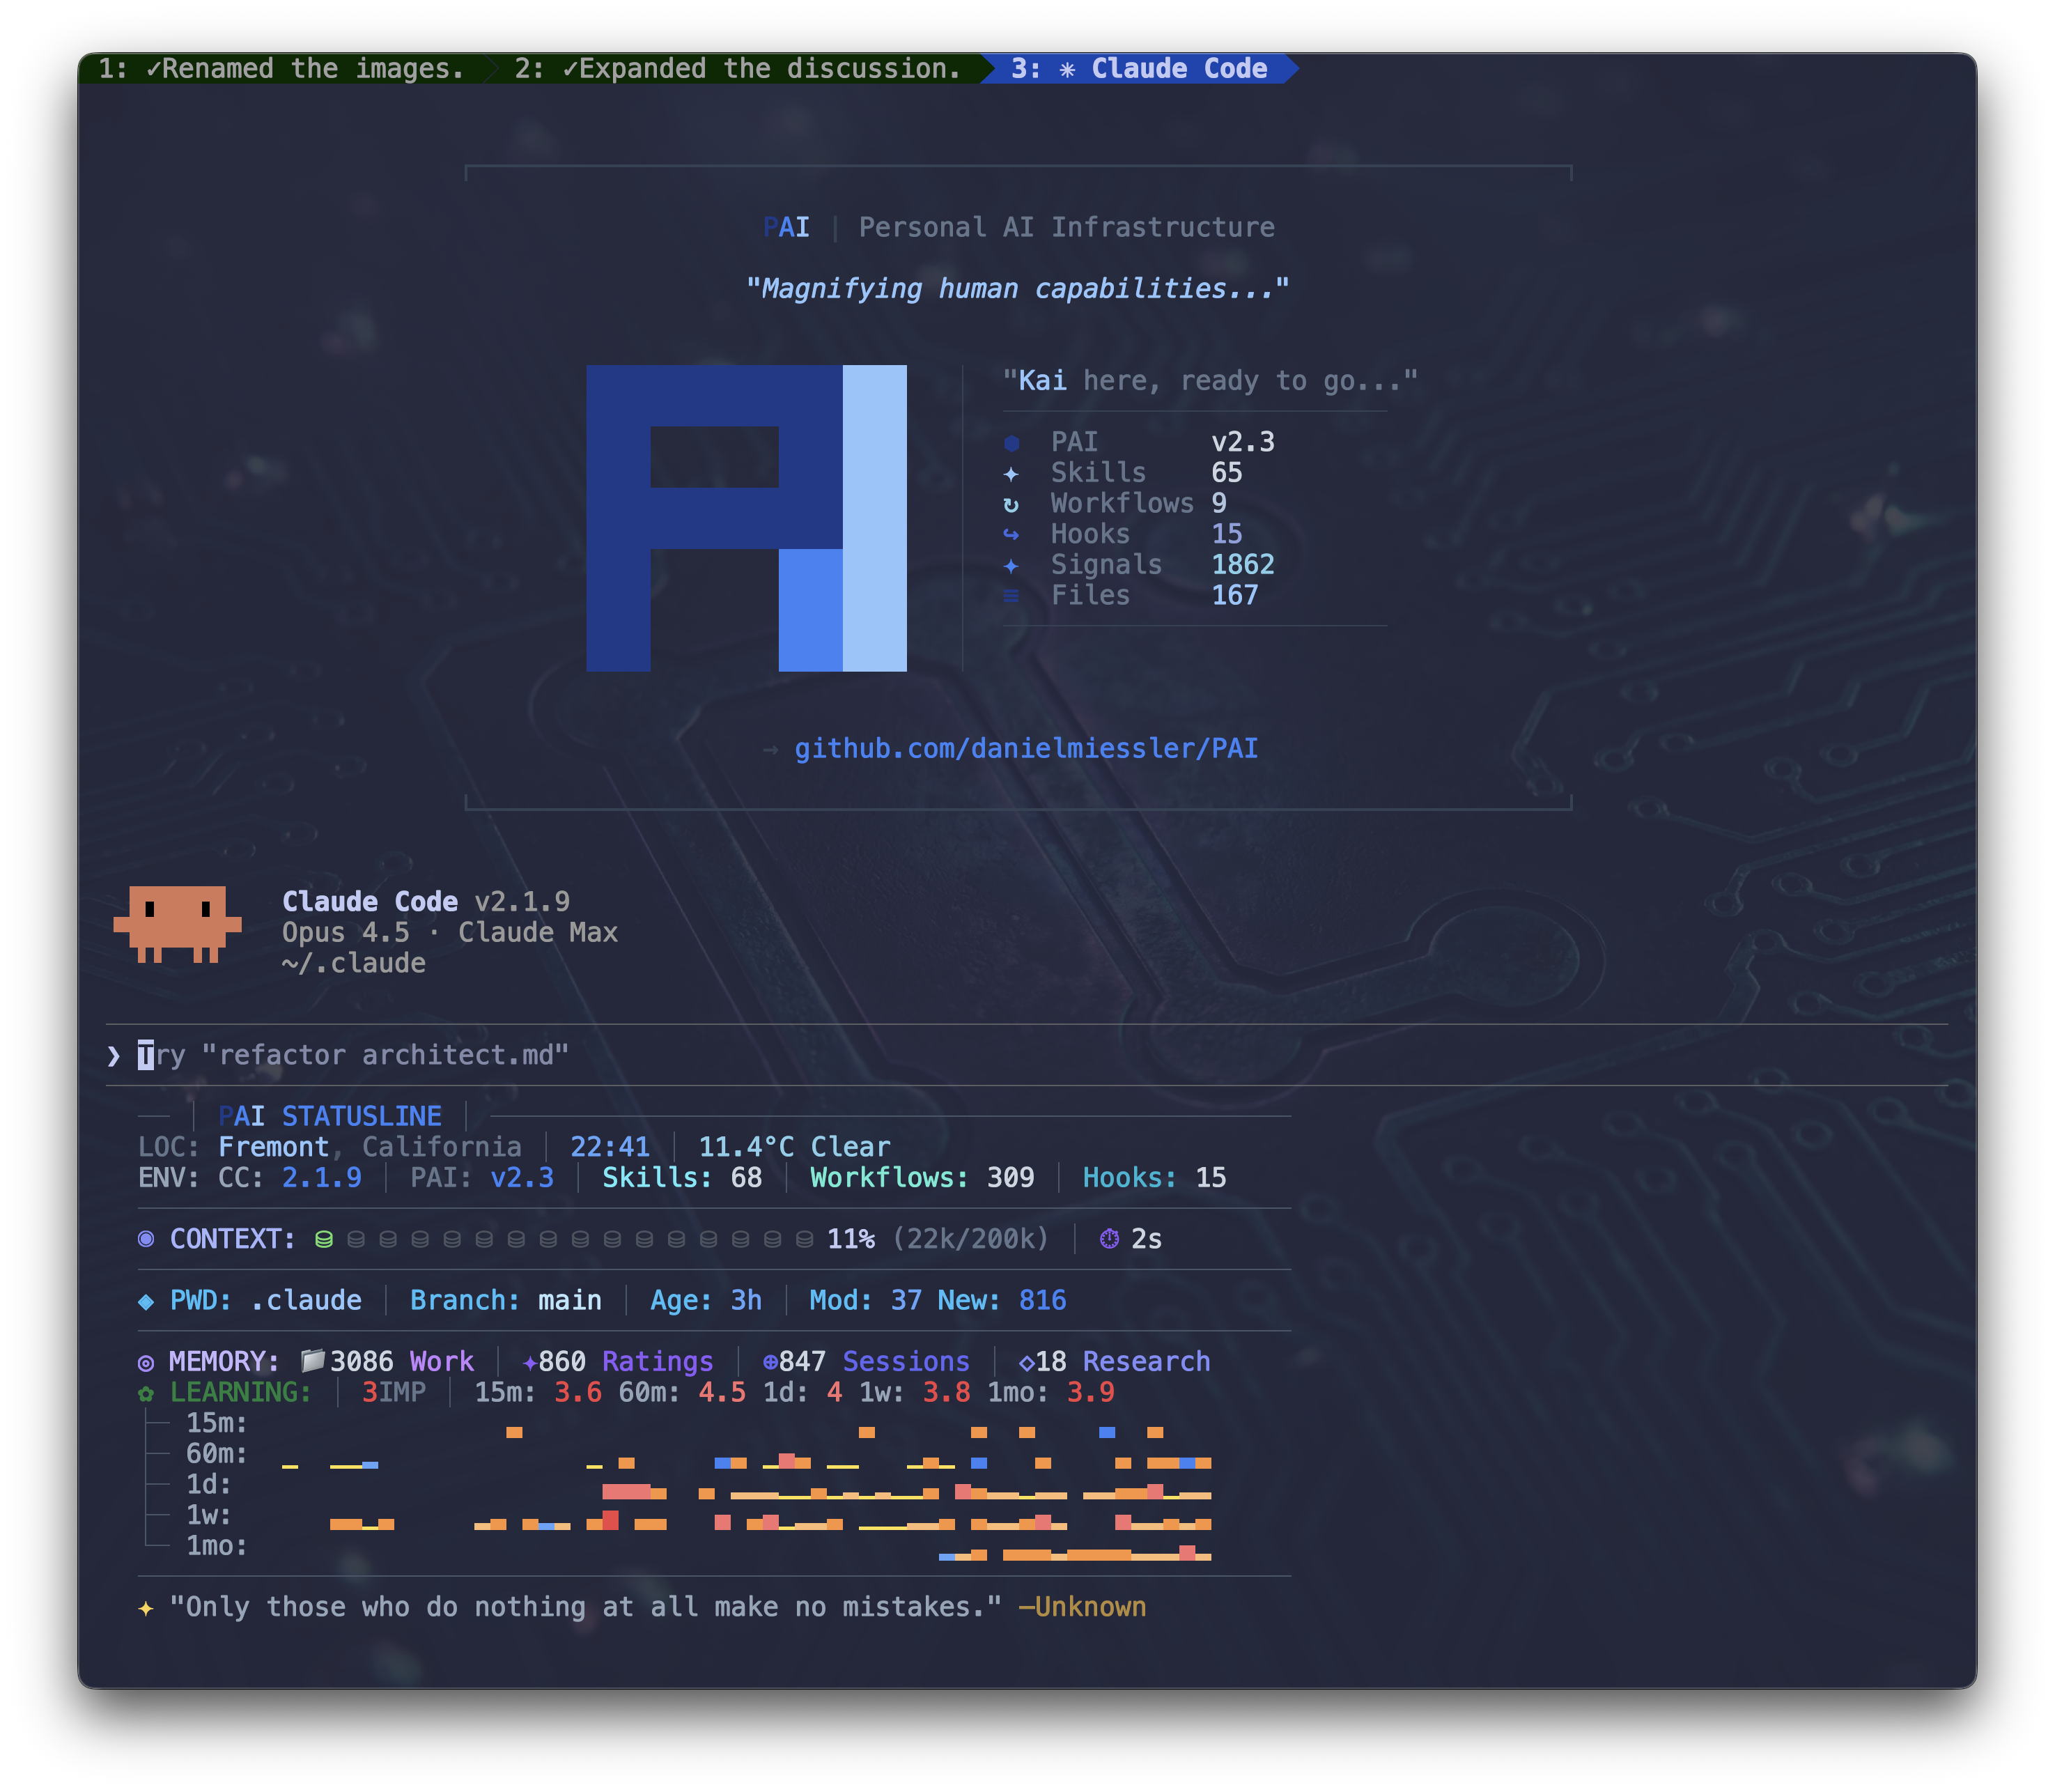The image size is (2055, 1792).
Task: Click the "~/.claude" working directory path
Action: point(354,964)
